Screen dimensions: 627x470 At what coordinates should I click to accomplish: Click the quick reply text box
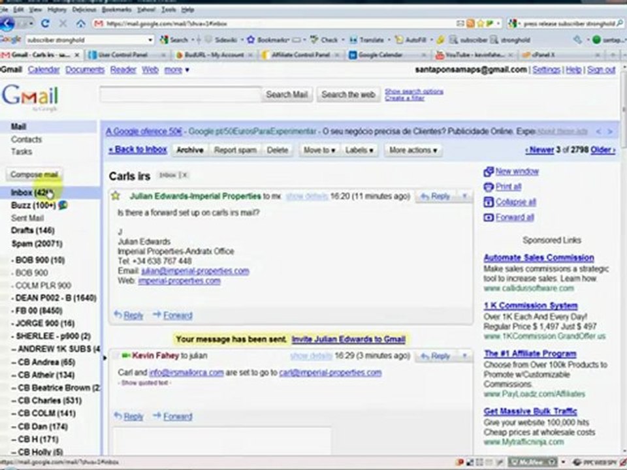222,441
